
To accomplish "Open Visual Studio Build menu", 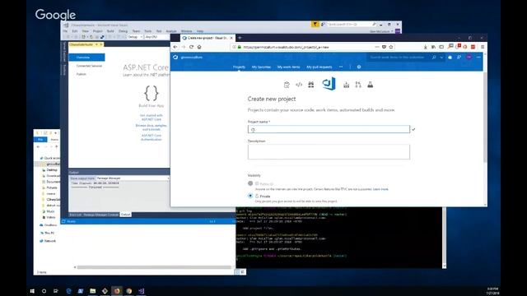I will click(x=110, y=31).
